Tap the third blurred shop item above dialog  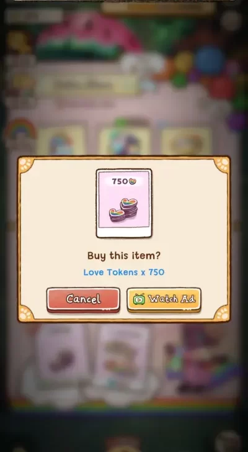pyautogui.click(x=186, y=141)
